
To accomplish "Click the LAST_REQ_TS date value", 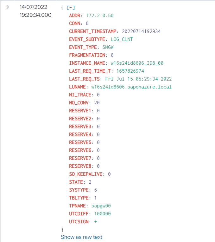I will (x=138, y=79).
